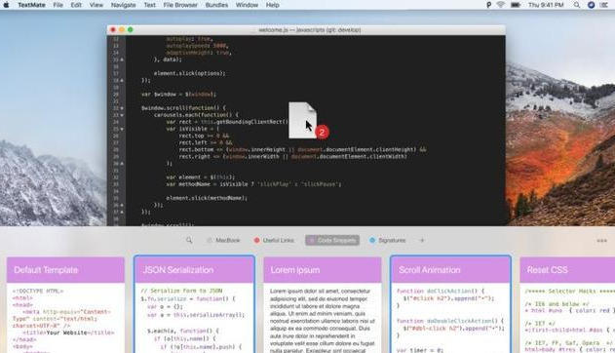This screenshot has height=353, width=615.
Task: Click the dragged file icon in editor
Action: tap(302, 120)
